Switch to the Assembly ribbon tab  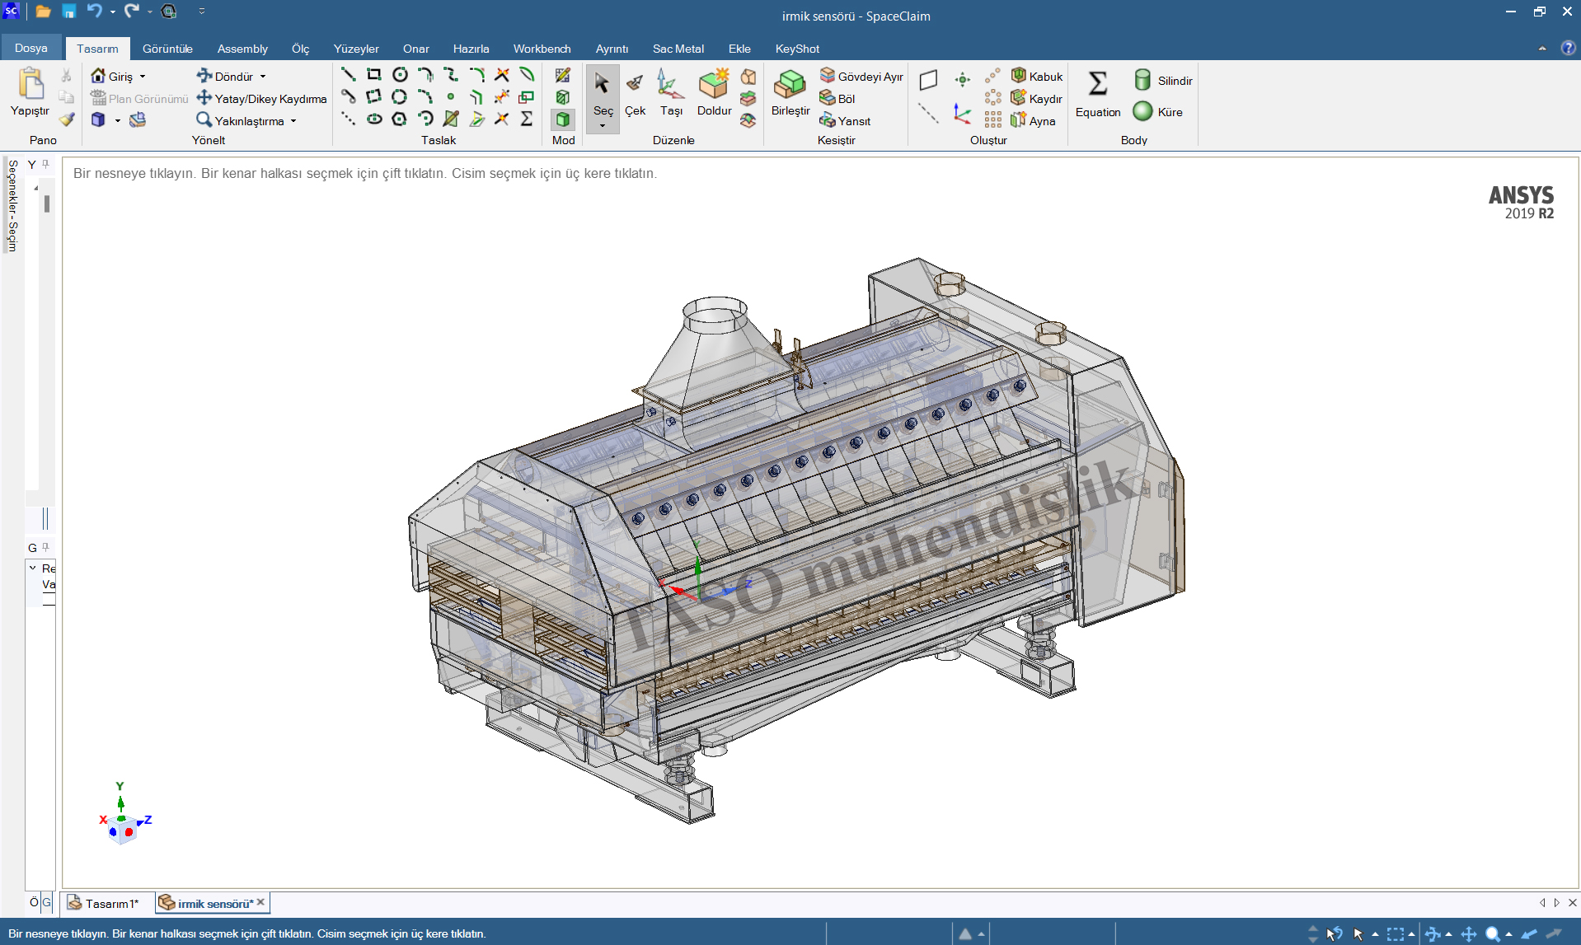pos(242,49)
